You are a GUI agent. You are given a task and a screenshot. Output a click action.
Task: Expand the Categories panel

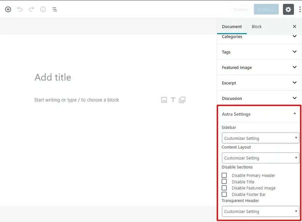[259, 37]
